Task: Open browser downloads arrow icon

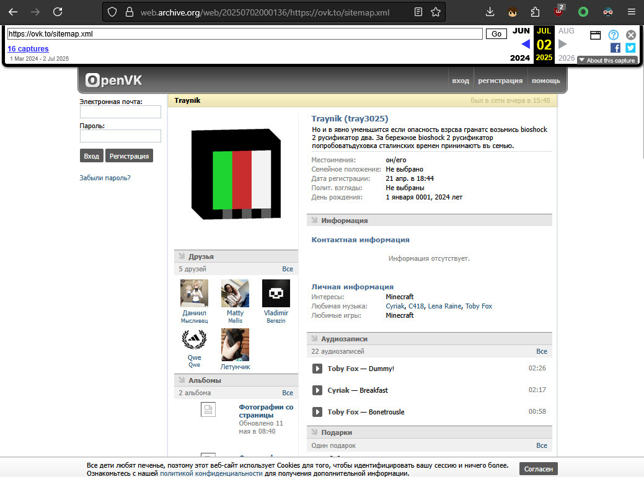Action: 490,12
